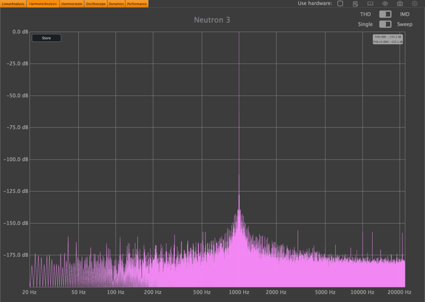
Task: Click the -175.0 dB axis label
Action: tap(16, 255)
